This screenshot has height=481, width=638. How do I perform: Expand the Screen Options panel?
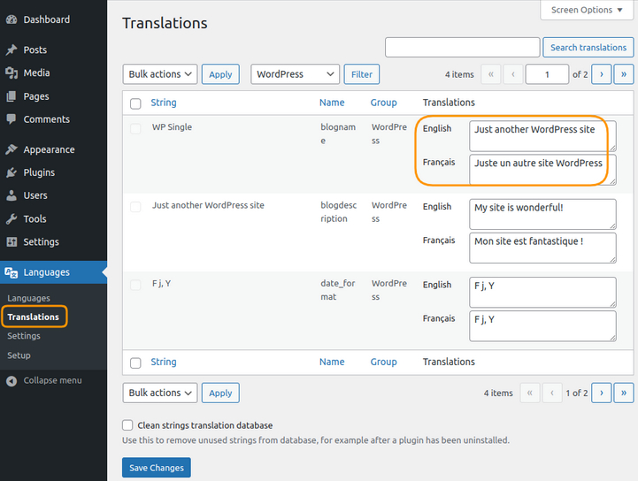point(587,10)
